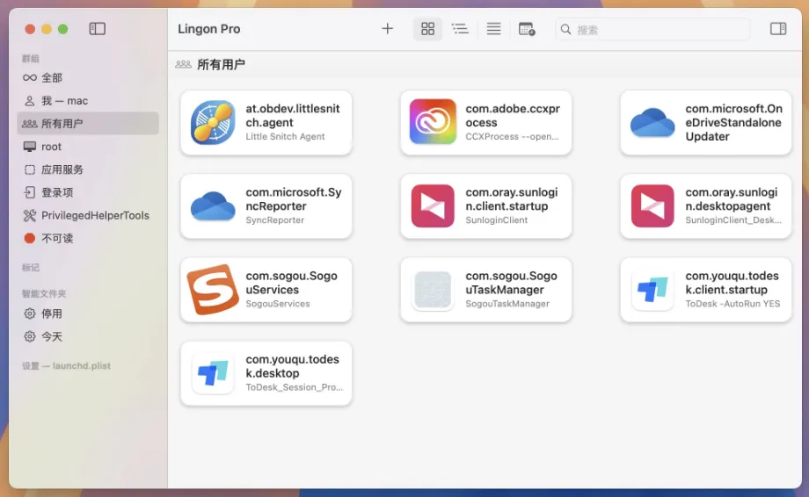Select the 我 — mac group
Viewport: 809px width, 497px height.
click(88, 101)
